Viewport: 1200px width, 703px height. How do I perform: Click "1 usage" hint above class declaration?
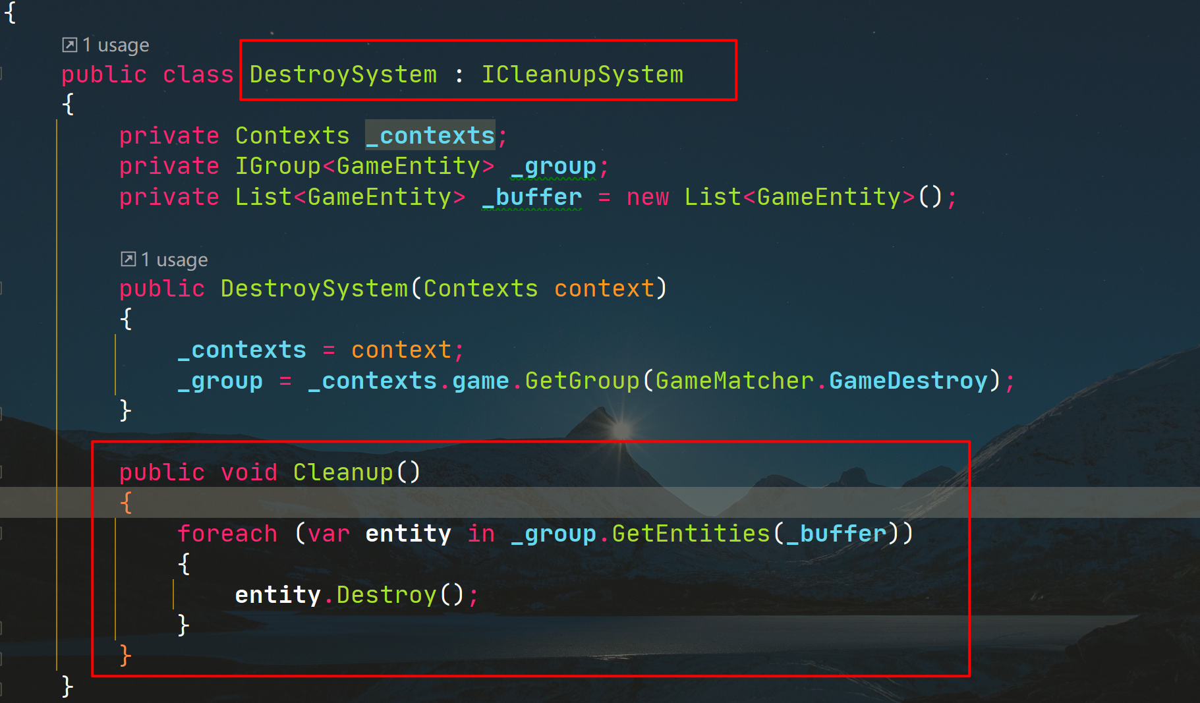(116, 45)
